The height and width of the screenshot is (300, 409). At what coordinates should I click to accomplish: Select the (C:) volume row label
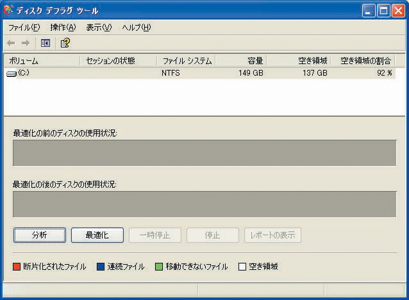(24, 73)
